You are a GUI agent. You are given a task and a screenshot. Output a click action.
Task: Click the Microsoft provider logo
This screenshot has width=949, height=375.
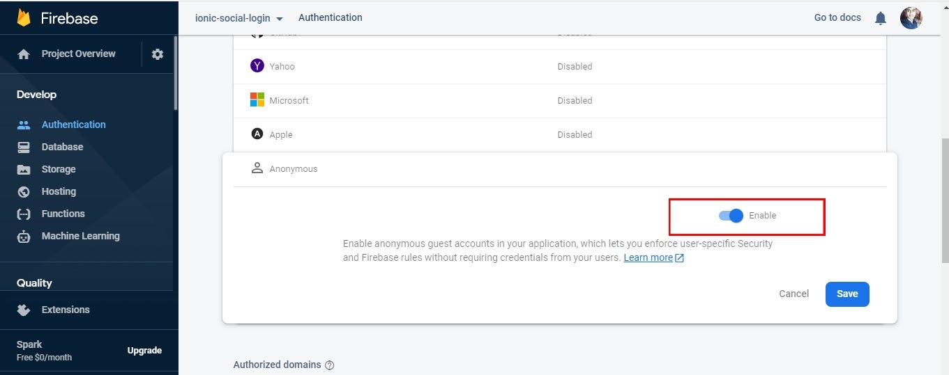257,100
